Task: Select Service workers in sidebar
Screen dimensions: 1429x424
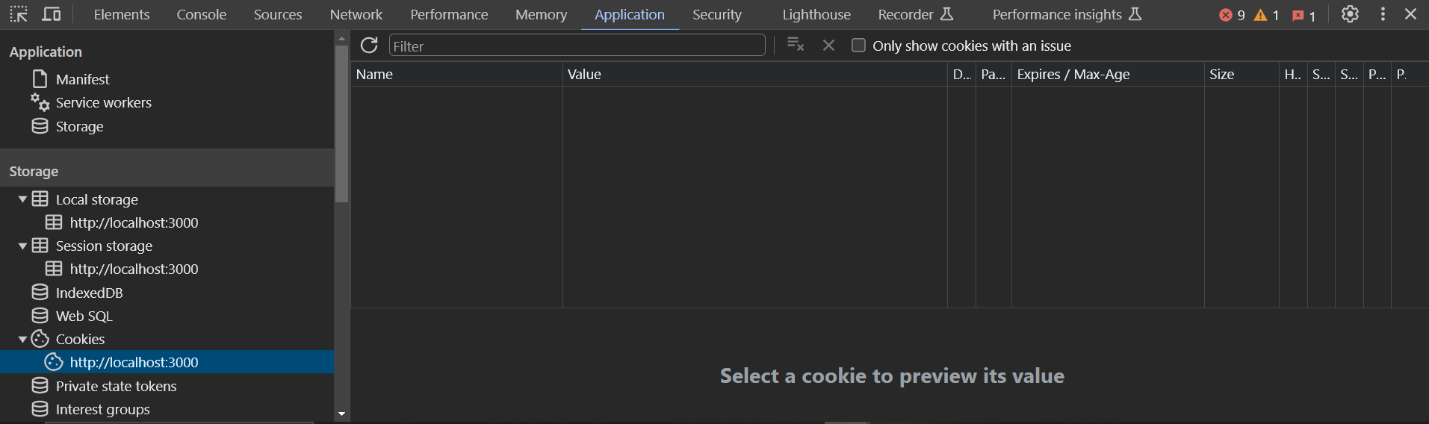Action: coord(104,102)
